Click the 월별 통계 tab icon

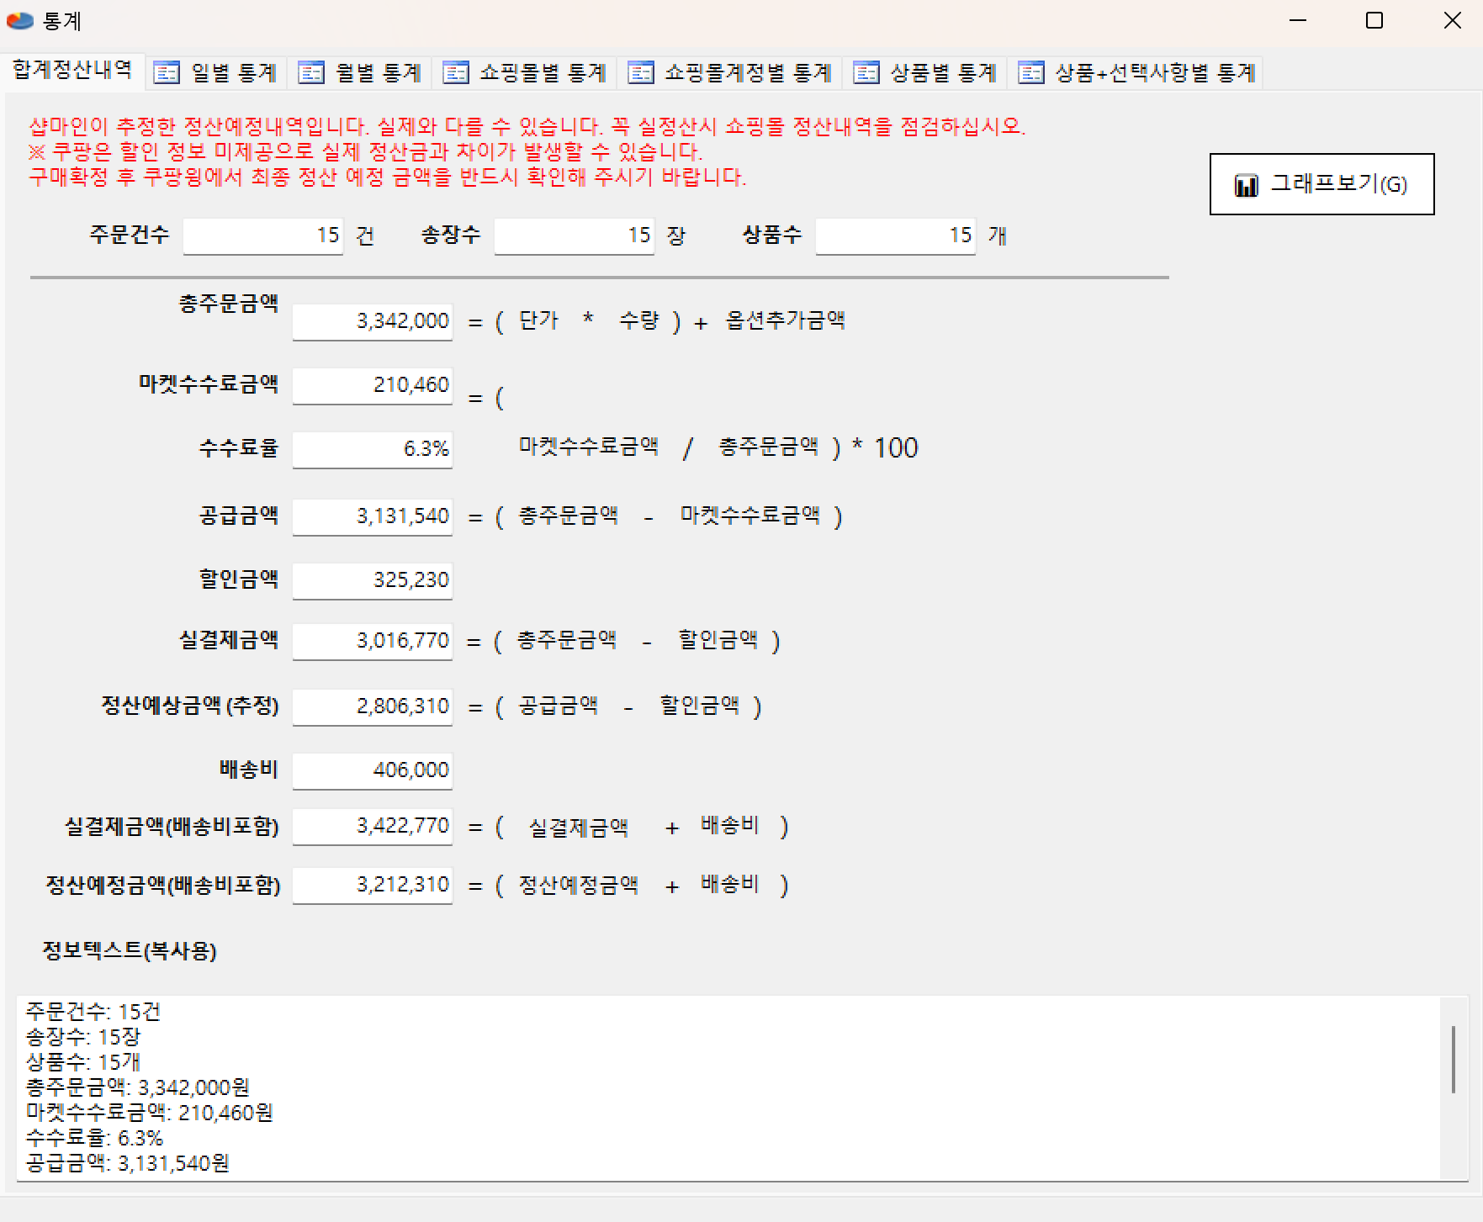(x=311, y=73)
